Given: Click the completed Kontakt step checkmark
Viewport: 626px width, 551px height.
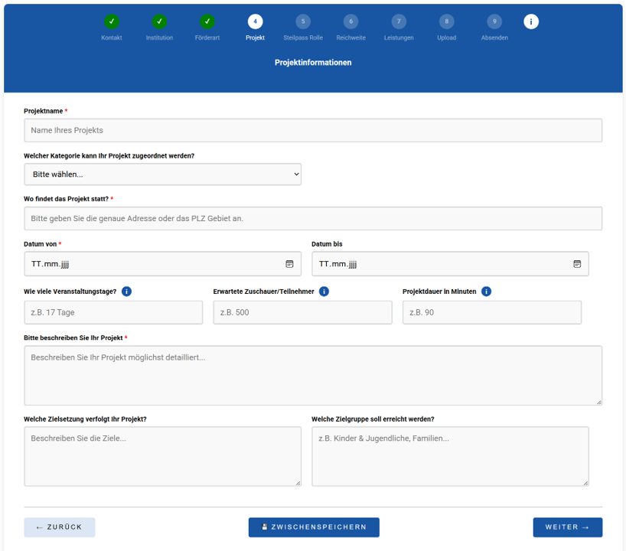Looking at the screenshot, I should point(112,21).
